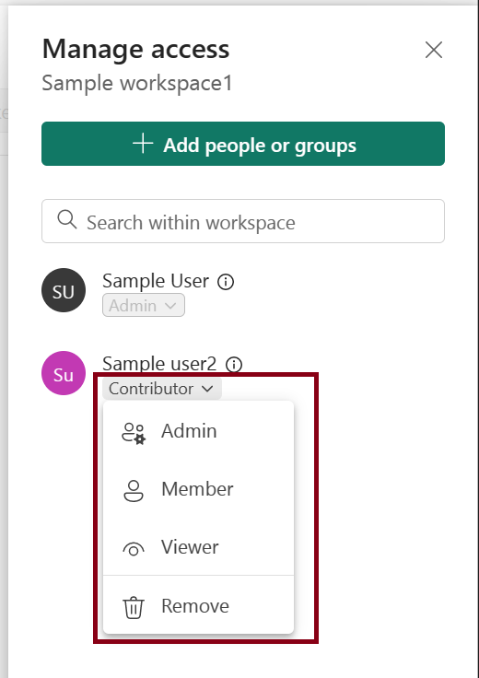This screenshot has height=678, width=479.
Task: Click the Manage access heading
Action: tap(135, 49)
